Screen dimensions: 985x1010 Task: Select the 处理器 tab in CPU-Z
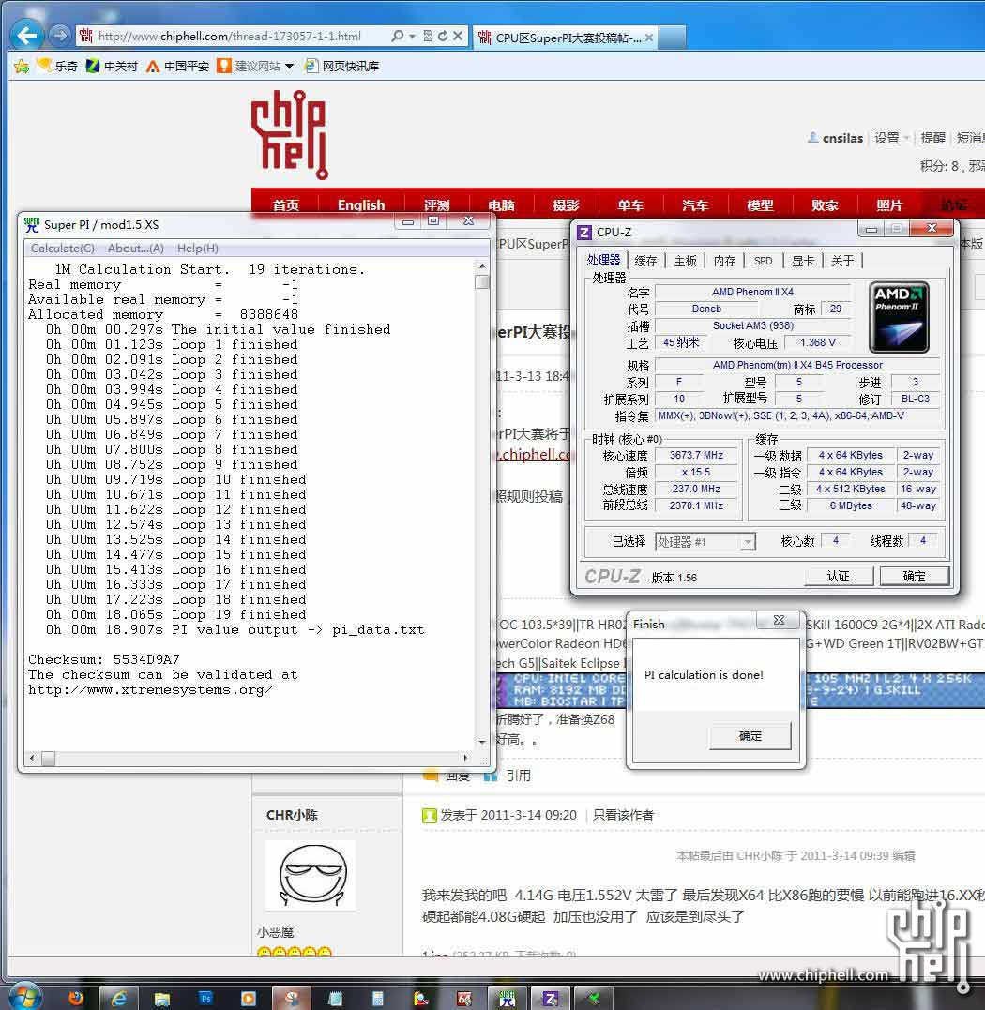coord(603,260)
